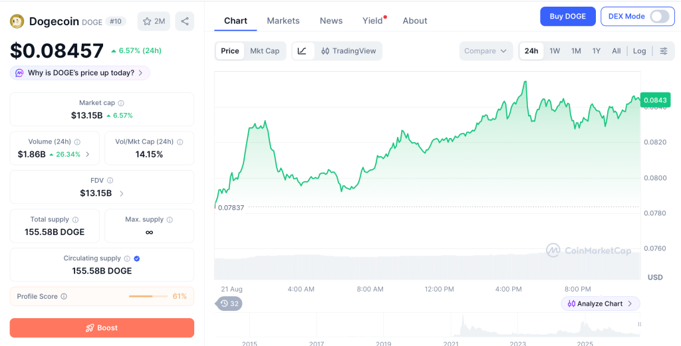Image resolution: width=681 pixels, height=346 pixels.
Task: Select the 1W time range
Action: 555,50
